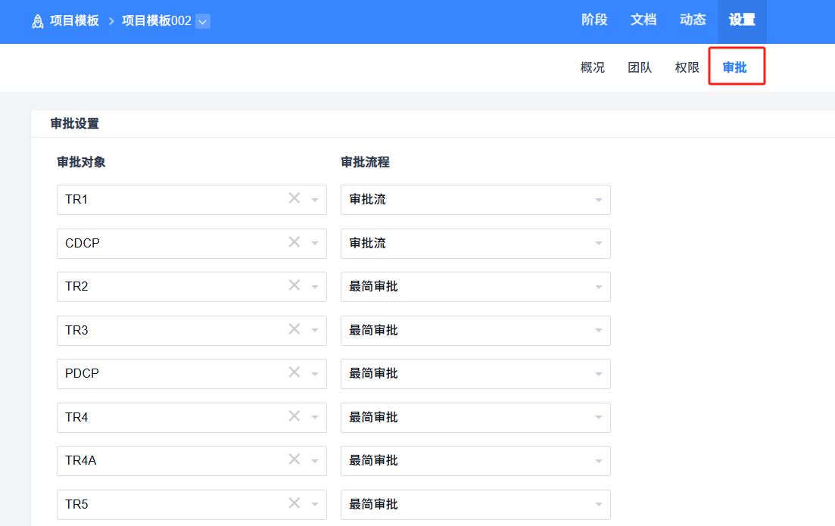Remove the TR2 approval object selection
The width and height of the screenshot is (835, 526).
coord(294,285)
